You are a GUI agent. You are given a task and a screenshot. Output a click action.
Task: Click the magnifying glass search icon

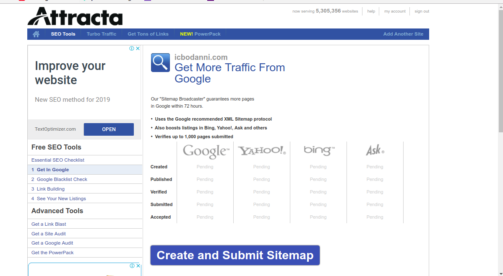pos(160,62)
